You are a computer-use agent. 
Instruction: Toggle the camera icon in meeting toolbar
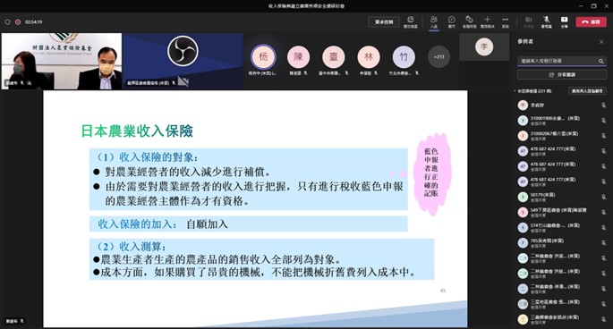529,21
